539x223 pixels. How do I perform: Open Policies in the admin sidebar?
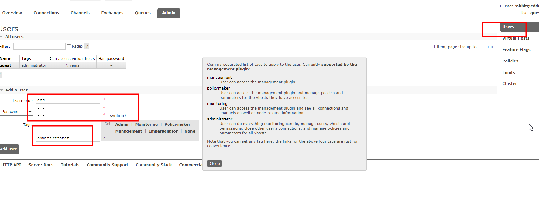tap(510, 61)
